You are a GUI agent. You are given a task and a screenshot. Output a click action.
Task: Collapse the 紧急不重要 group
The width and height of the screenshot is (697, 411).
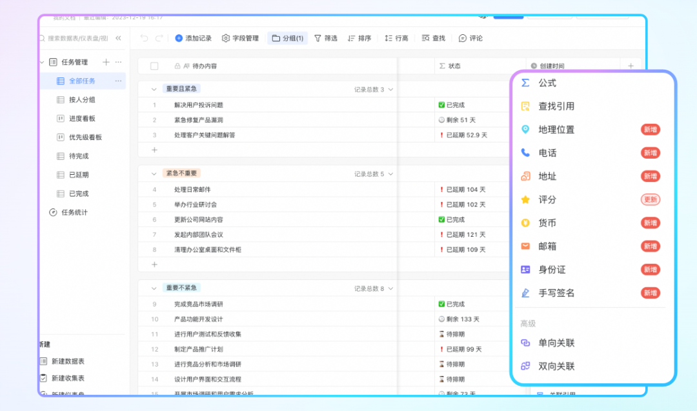[x=154, y=174]
